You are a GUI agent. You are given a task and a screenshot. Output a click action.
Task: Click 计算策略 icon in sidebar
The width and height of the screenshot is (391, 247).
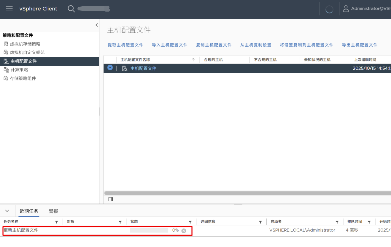(x=6, y=70)
